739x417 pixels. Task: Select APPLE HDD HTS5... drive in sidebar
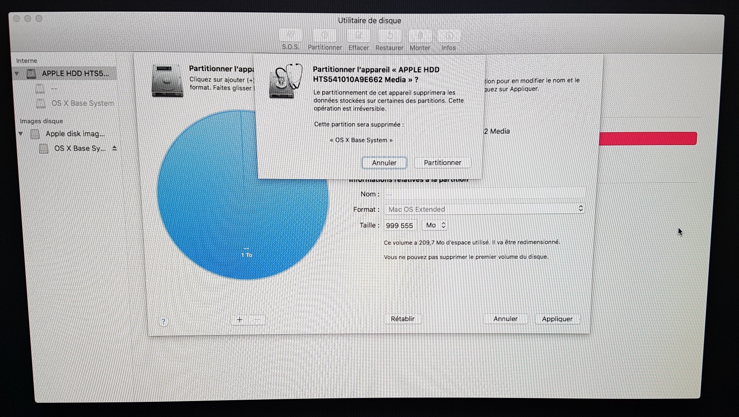coord(65,73)
